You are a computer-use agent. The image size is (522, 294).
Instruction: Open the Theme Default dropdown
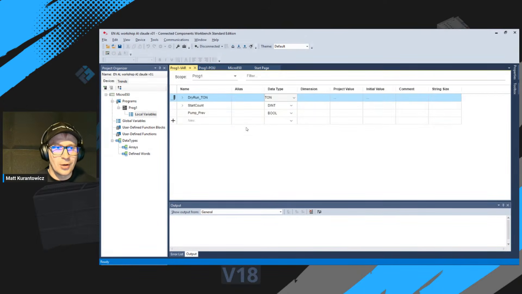(x=291, y=47)
